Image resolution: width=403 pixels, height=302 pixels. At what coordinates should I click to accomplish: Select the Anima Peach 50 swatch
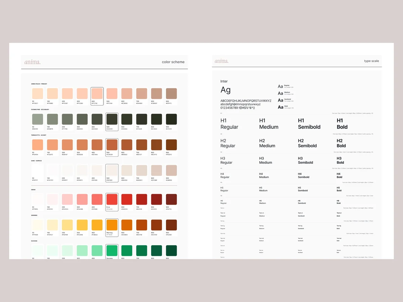38,93
